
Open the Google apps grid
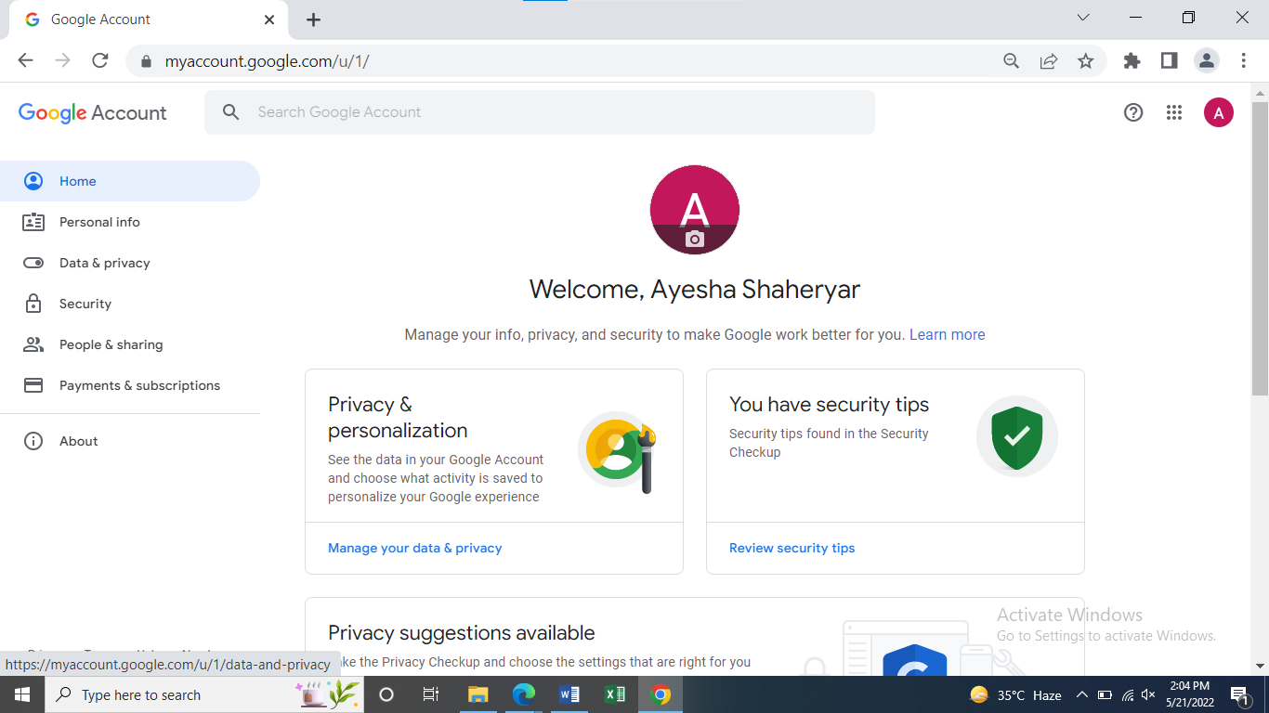point(1174,112)
